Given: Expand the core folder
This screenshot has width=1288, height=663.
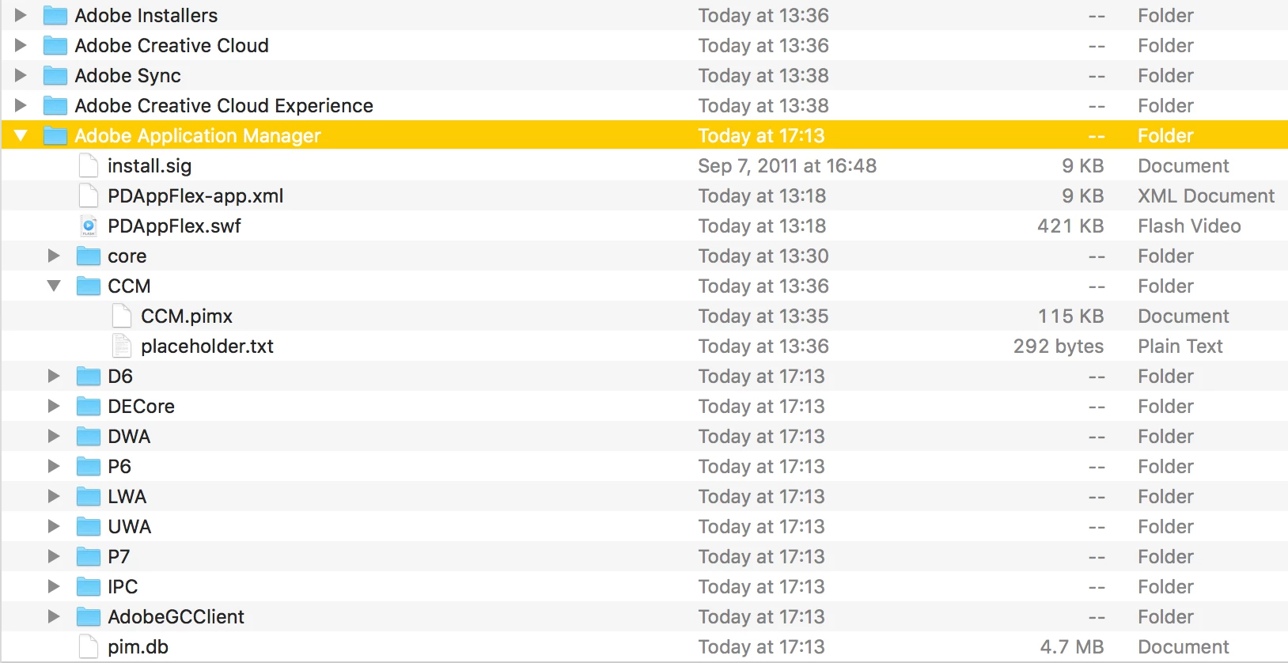Looking at the screenshot, I should click(54, 256).
